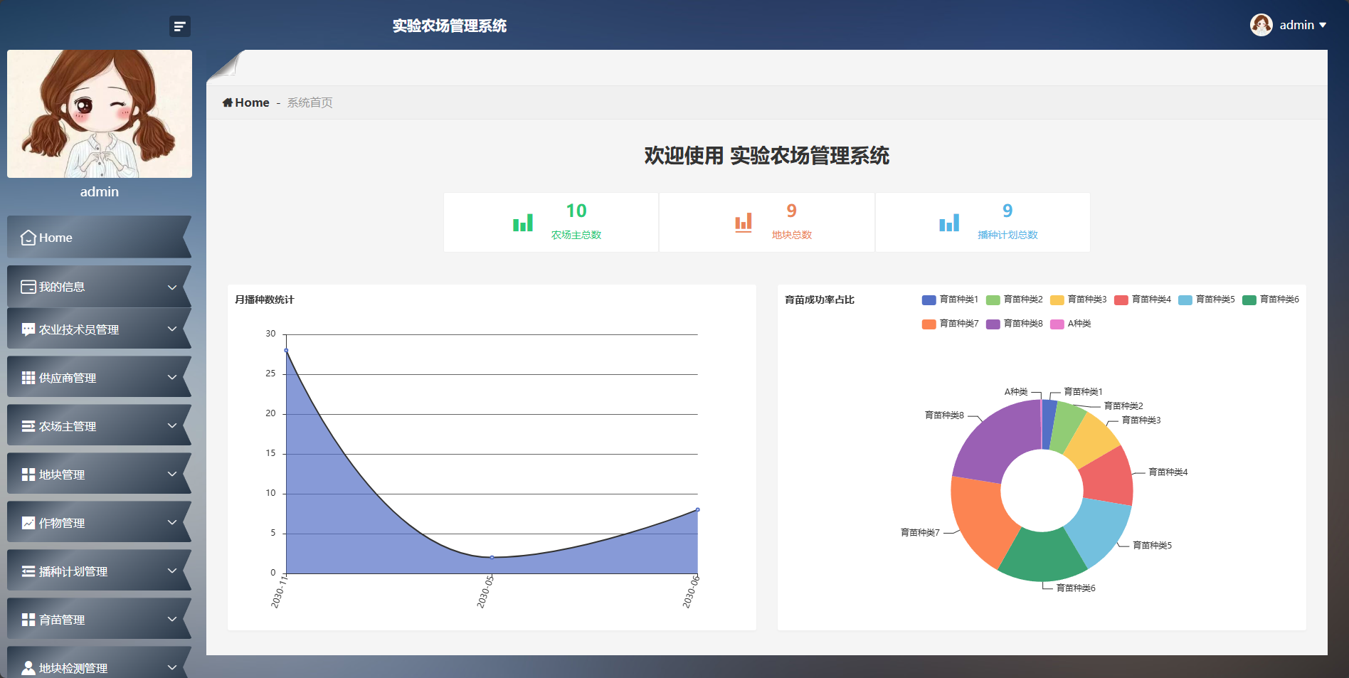Click the 播种计划管理 list icon
The width and height of the screenshot is (1349, 678).
pos(28,571)
